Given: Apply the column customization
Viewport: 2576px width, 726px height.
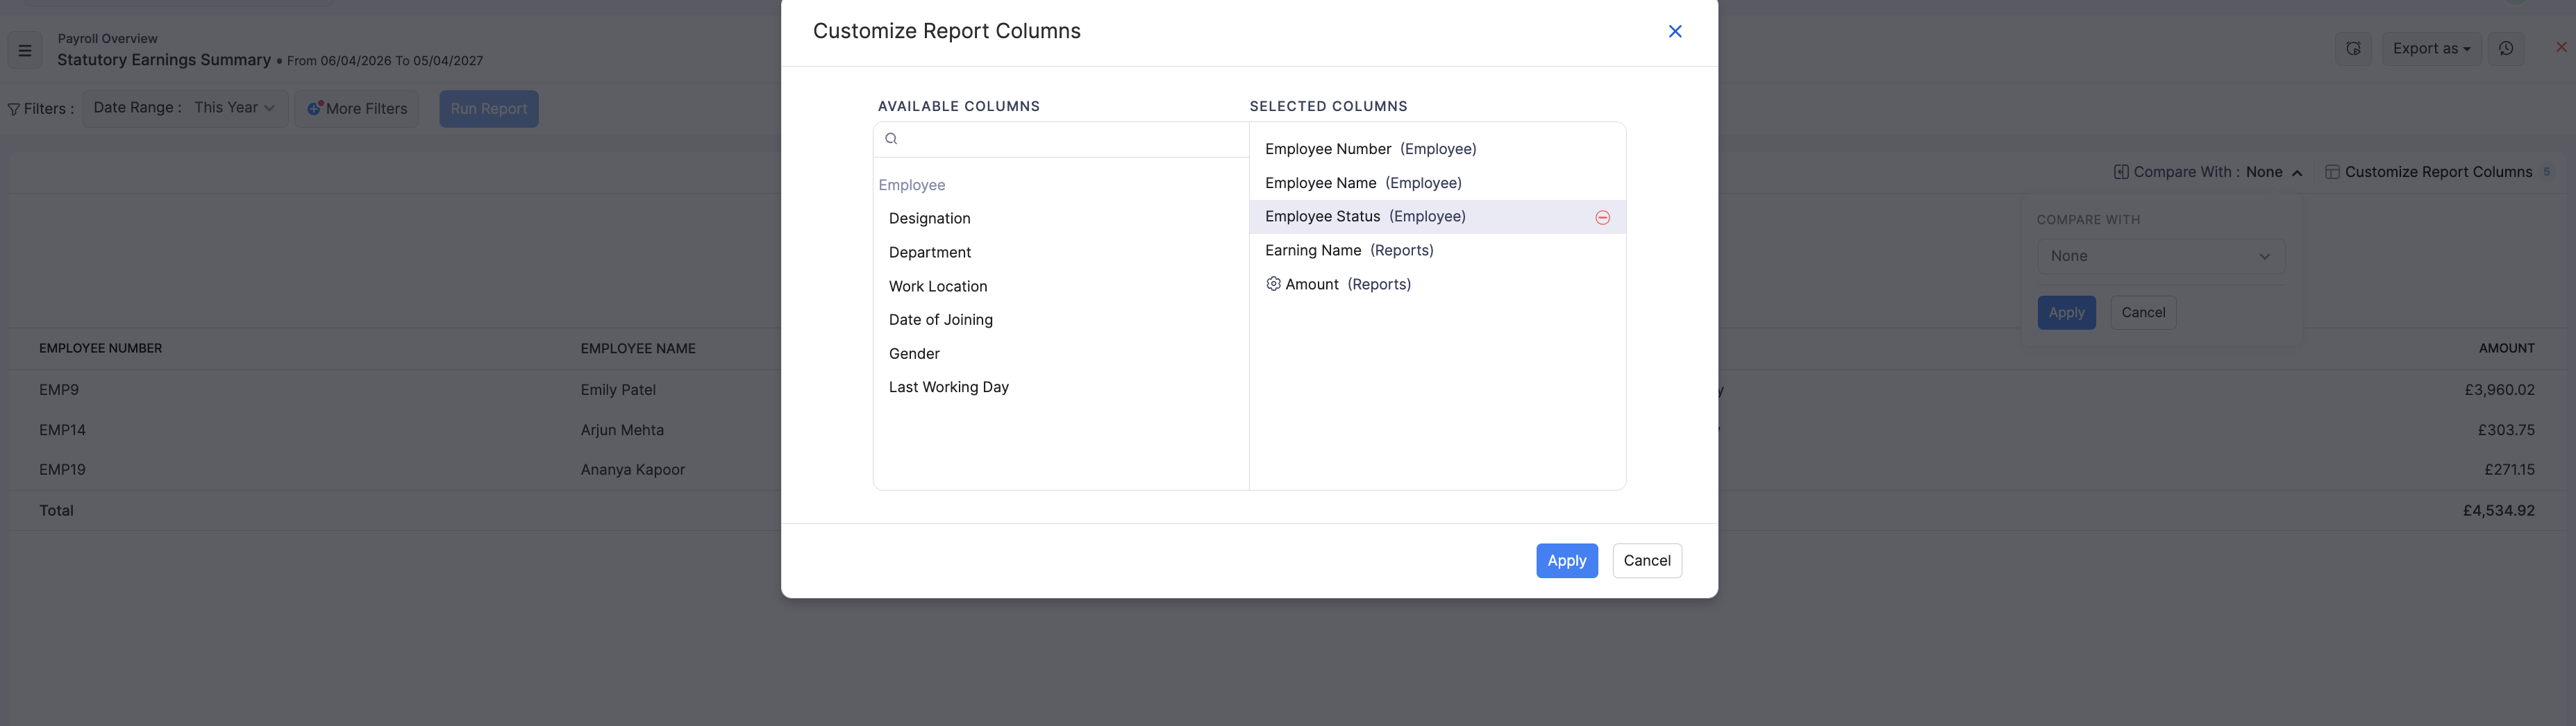Looking at the screenshot, I should [1566, 560].
